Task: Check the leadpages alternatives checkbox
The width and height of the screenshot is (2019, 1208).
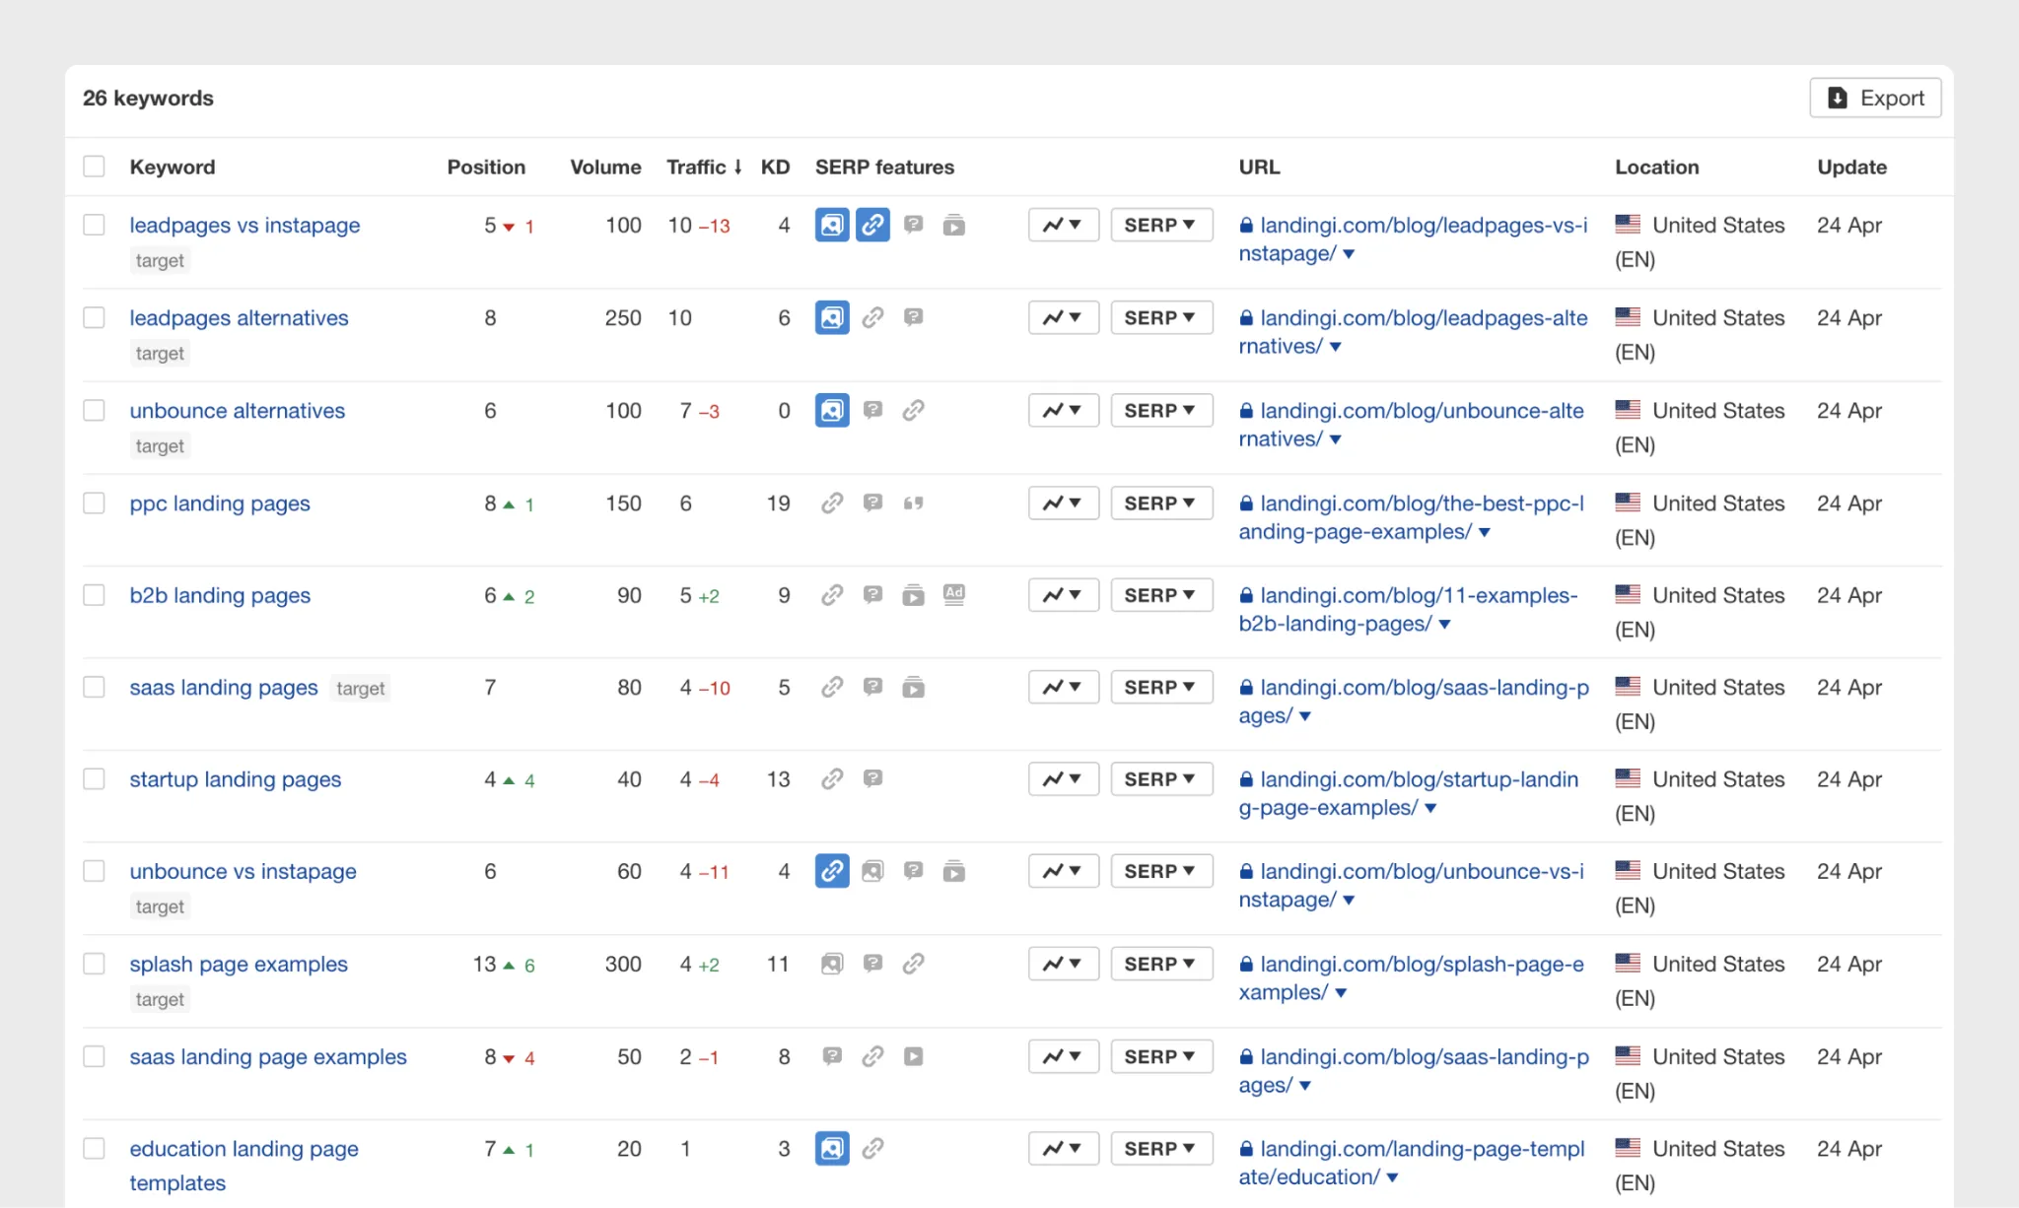Action: click(x=94, y=317)
